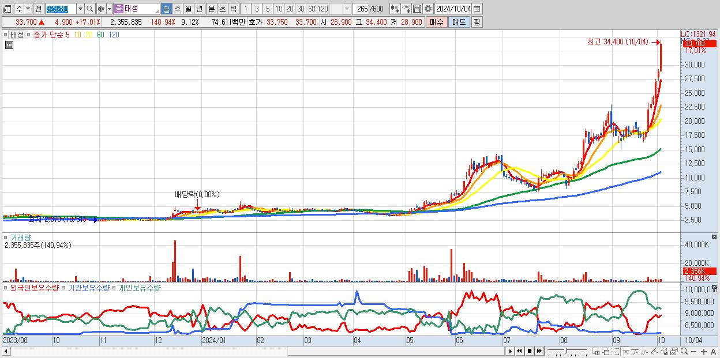Click the 개인보유수량 legend label
Viewport: 720px width, 358px height.
coord(139,287)
